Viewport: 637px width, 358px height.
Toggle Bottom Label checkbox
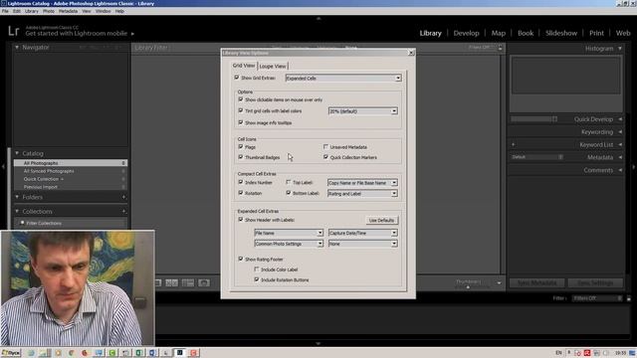point(289,193)
